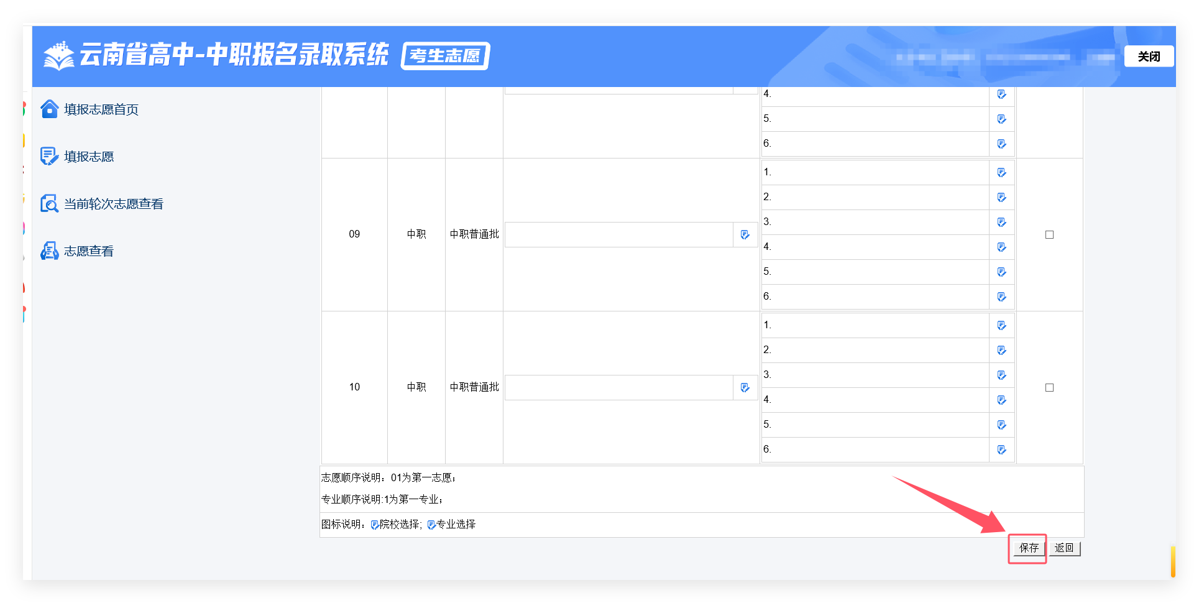
Task: Click the school selection icon for row 09
Action: pos(745,234)
